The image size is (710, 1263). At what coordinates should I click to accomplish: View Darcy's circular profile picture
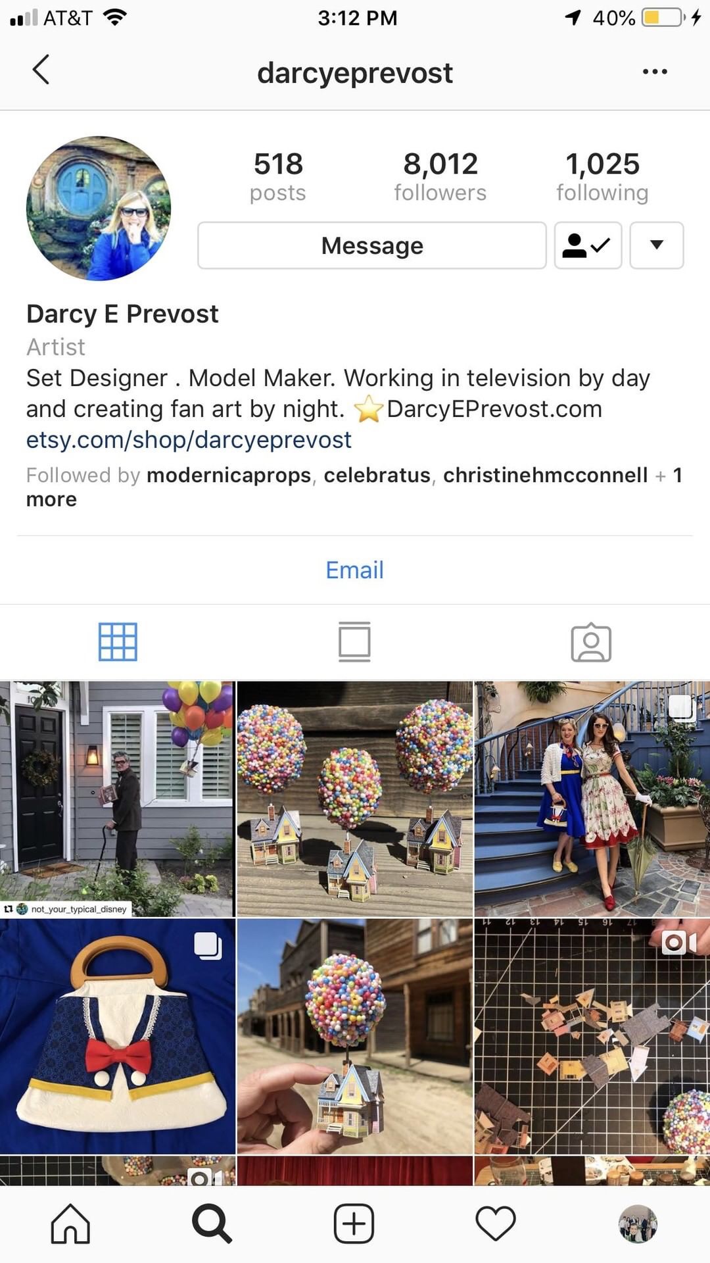coord(99,209)
